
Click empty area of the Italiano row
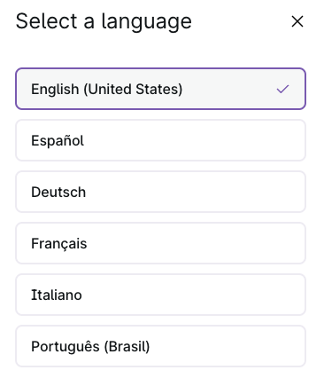click(195, 295)
